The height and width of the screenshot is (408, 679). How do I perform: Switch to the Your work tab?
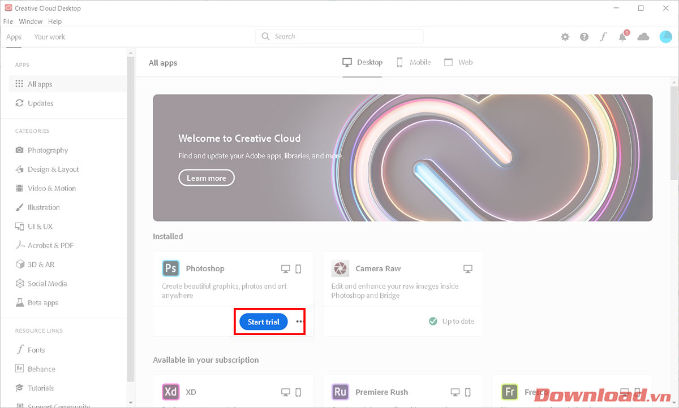tap(50, 37)
